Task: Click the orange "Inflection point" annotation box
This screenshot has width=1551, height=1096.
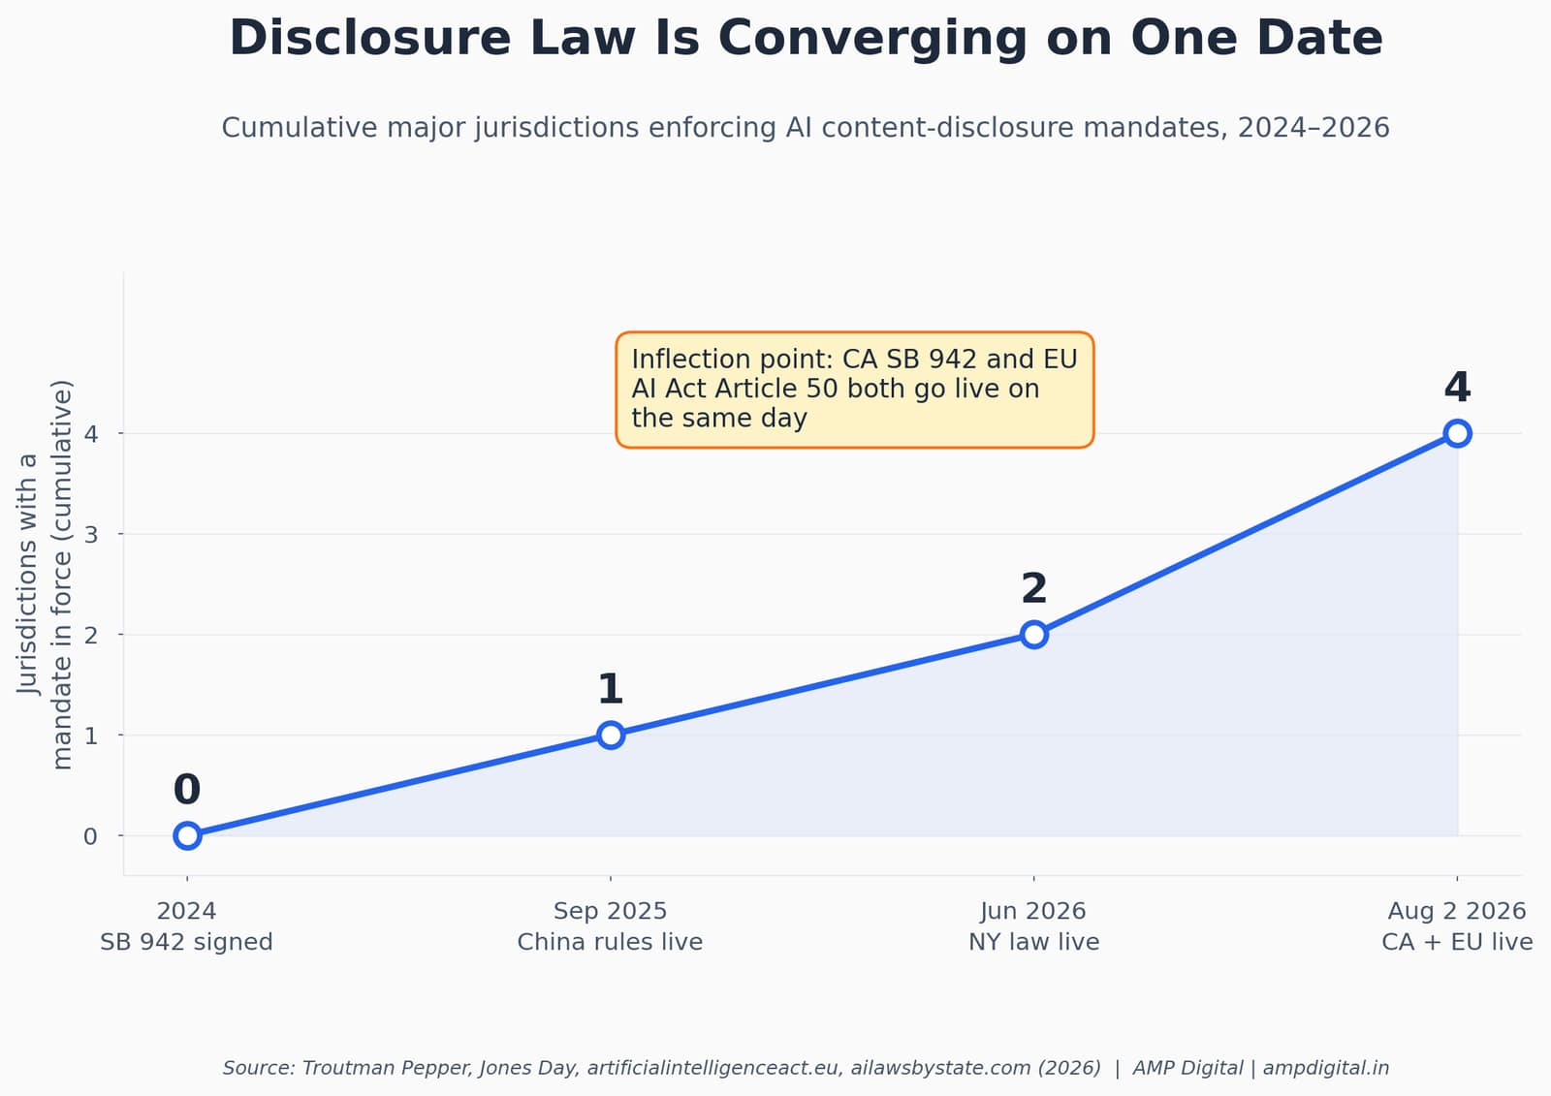Action: (x=854, y=390)
